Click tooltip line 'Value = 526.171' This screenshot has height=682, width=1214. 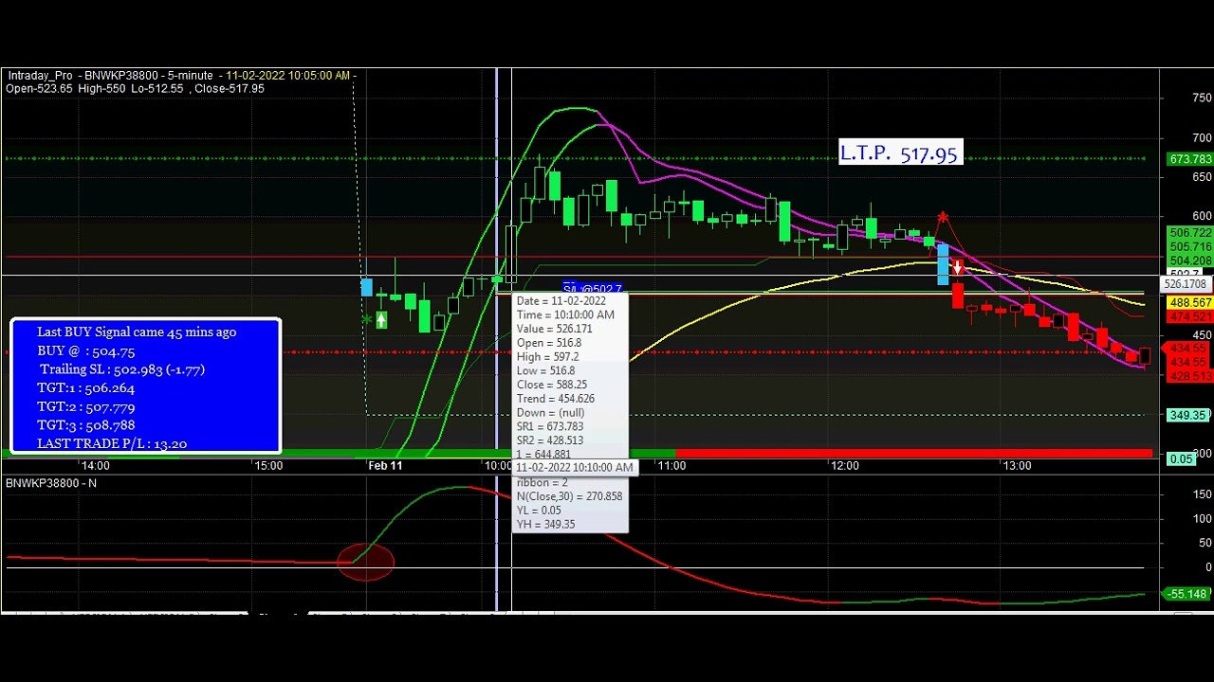pos(554,329)
